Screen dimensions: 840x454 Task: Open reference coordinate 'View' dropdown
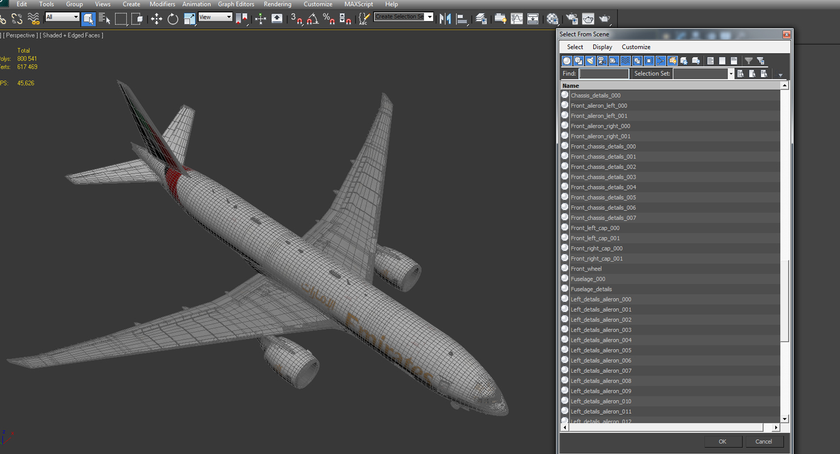(x=215, y=17)
